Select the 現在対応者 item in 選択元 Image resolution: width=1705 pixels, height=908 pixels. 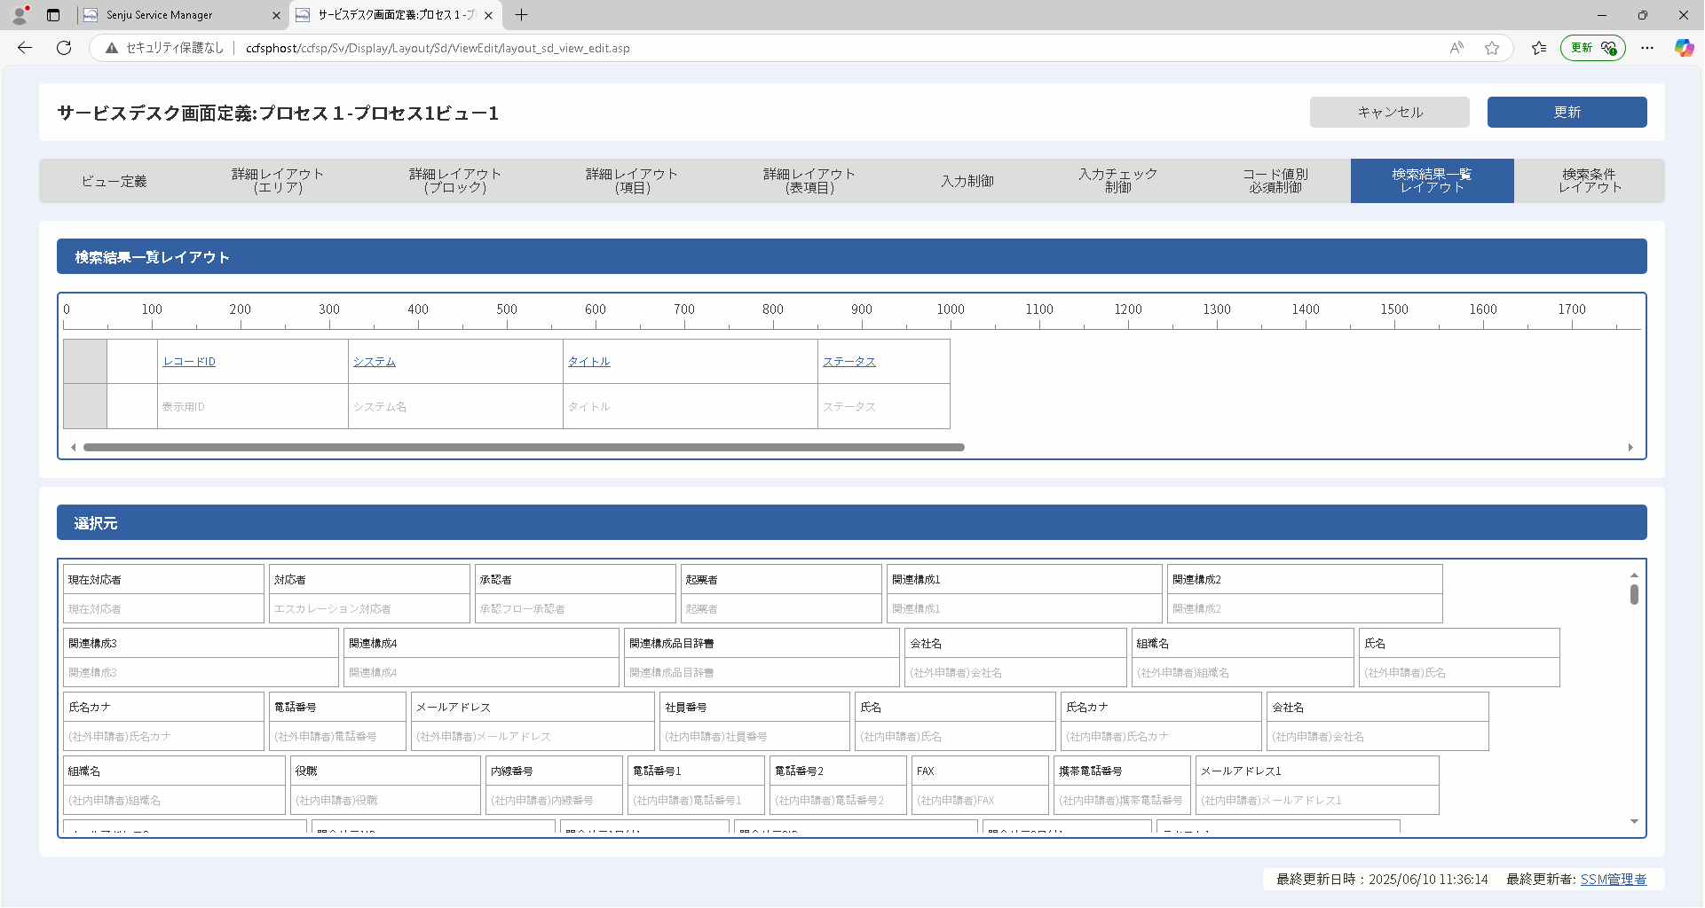[x=164, y=594]
